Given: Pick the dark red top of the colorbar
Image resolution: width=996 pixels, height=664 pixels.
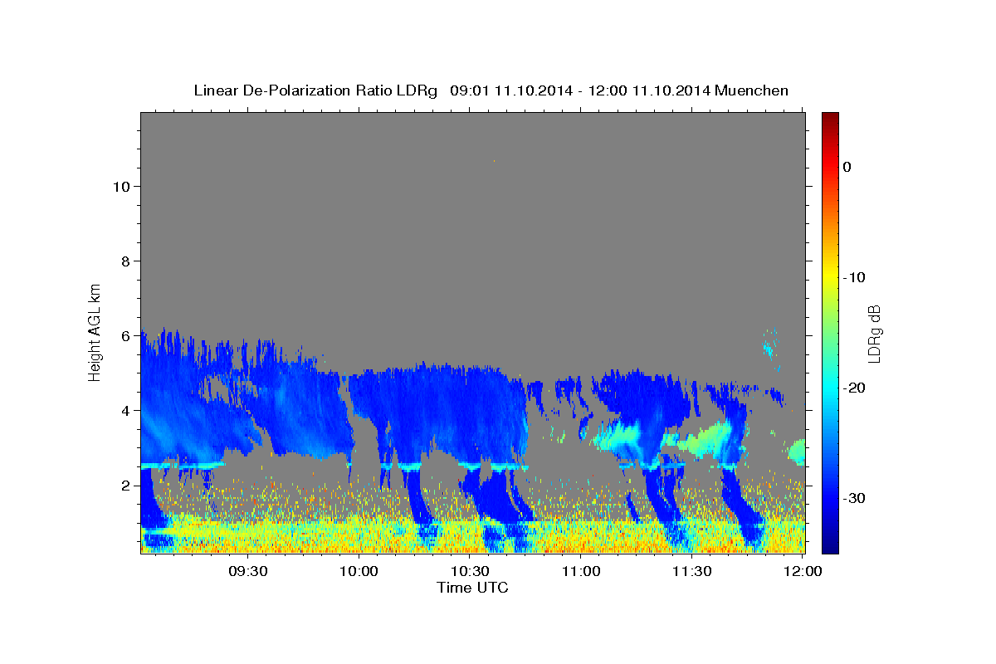Looking at the screenshot, I should point(830,118).
